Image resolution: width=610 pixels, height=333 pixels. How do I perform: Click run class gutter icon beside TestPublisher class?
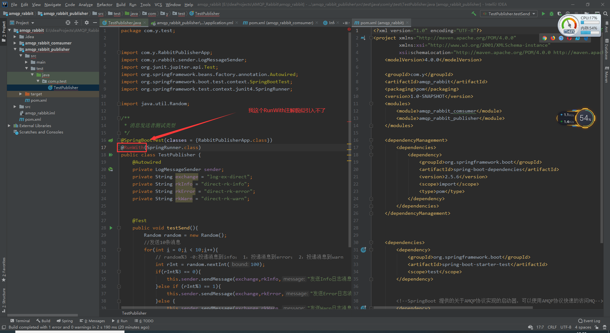click(111, 155)
